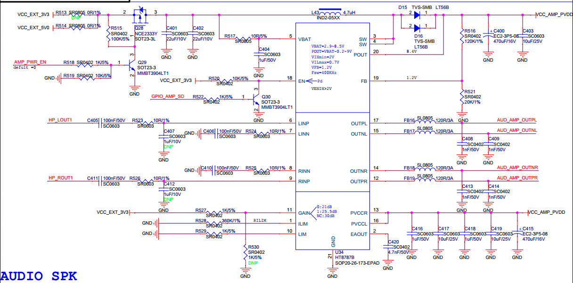573x283 pixels.
Task: Click the AUDIO SPK sheet title
Action: 39,276
